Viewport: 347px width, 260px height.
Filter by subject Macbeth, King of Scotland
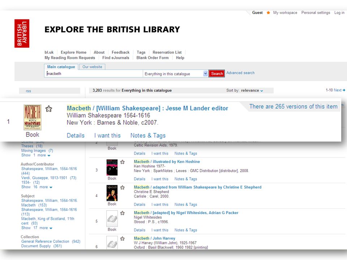click(48, 221)
